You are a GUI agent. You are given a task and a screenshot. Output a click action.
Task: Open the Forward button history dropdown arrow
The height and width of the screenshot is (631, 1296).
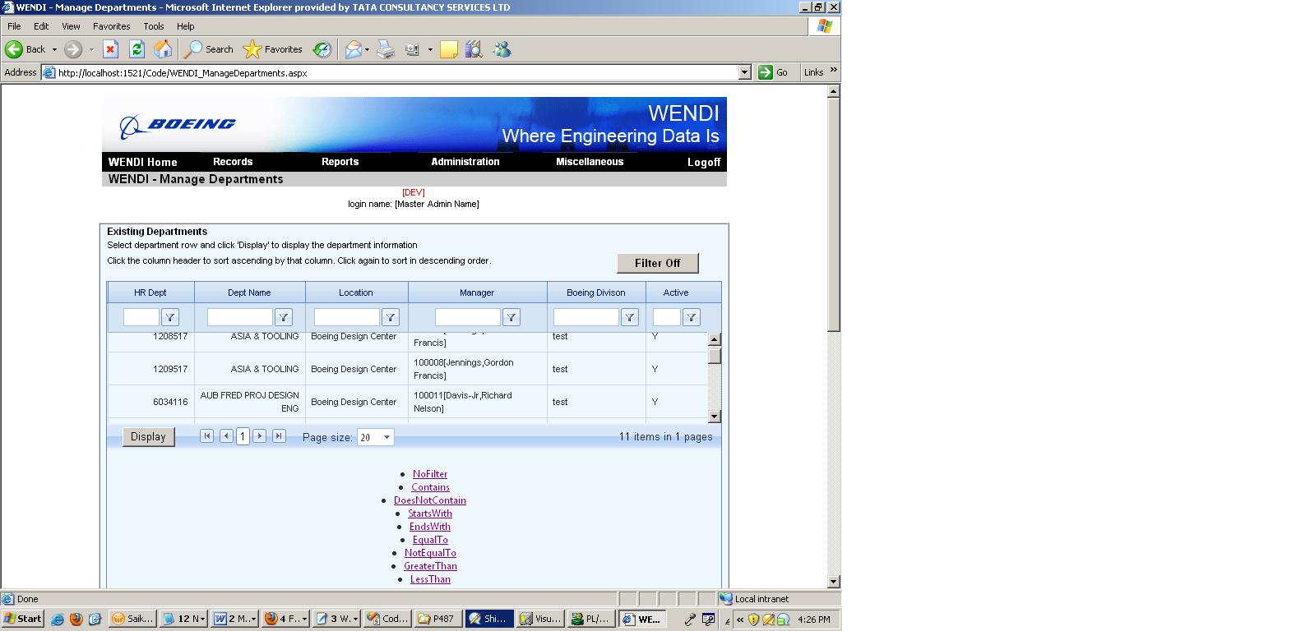click(91, 49)
